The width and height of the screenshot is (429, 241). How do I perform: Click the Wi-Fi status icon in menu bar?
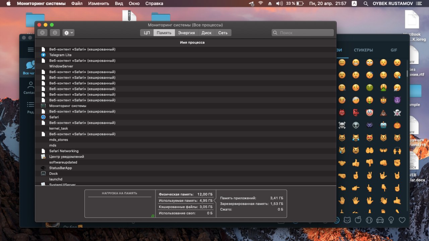[260, 4]
